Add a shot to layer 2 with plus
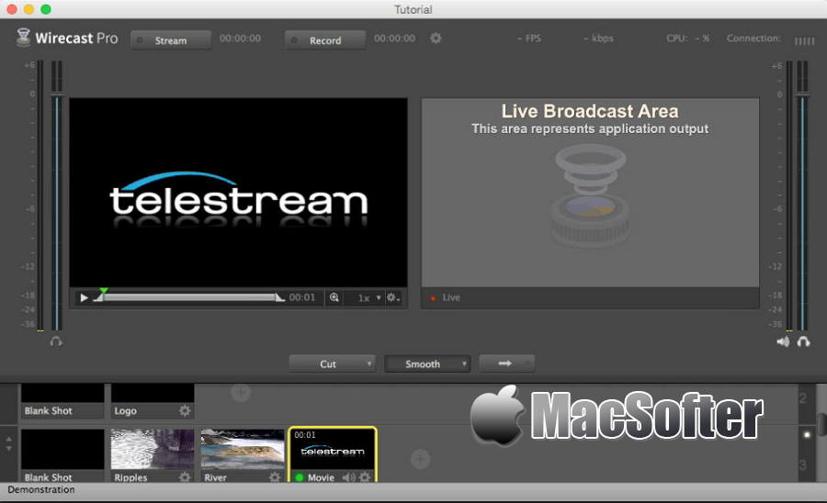Screen dimensions: 827x503 (x=241, y=392)
